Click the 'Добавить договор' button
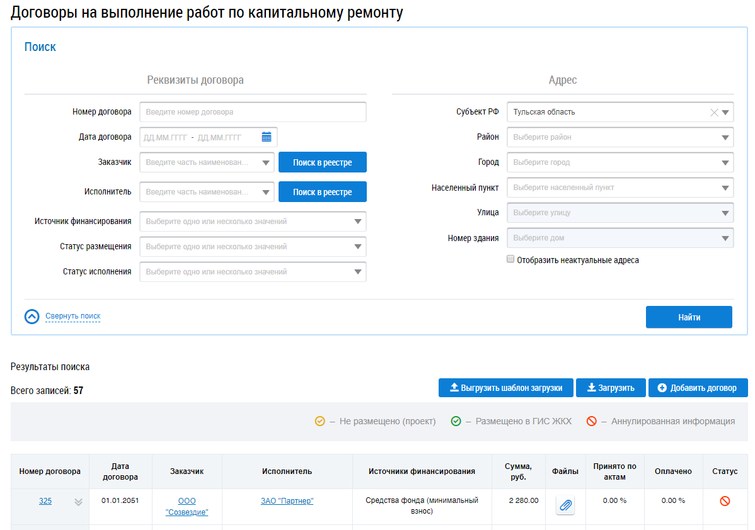 [698, 388]
